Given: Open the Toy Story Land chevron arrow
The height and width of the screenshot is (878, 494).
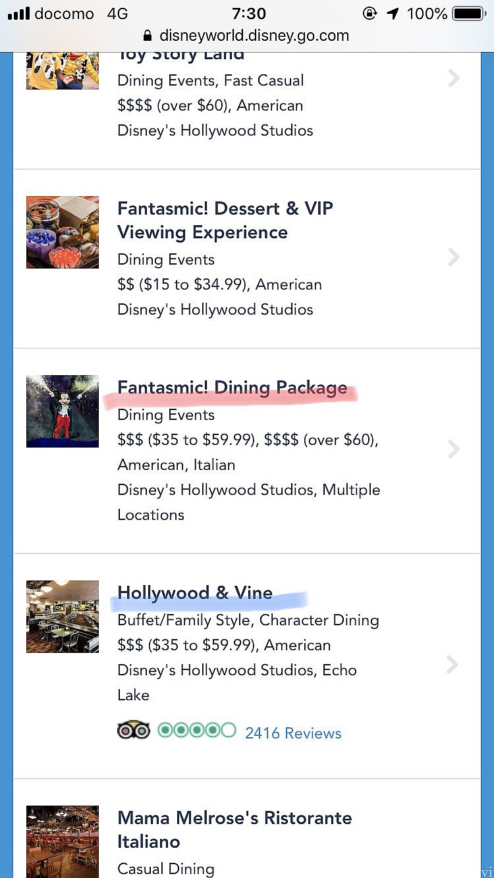Looking at the screenshot, I should pos(453,78).
